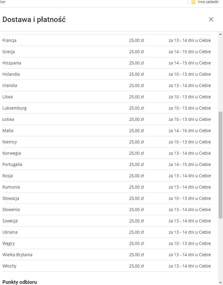Open the Inne zakładki bookmarks folder icon
The width and height of the screenshot is (223, 285).
[193, 2]
